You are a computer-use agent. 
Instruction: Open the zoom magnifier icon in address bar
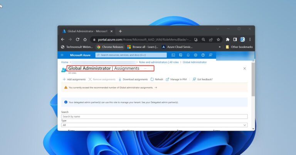click(203, 39)
